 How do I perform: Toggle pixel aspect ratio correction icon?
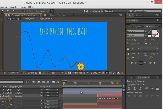[103, 73]
